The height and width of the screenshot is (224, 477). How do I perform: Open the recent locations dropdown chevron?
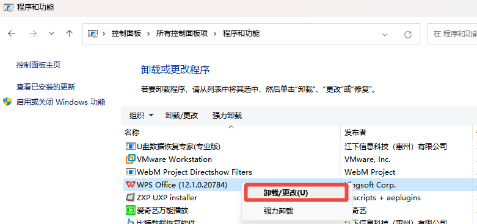tap(52, 33)
